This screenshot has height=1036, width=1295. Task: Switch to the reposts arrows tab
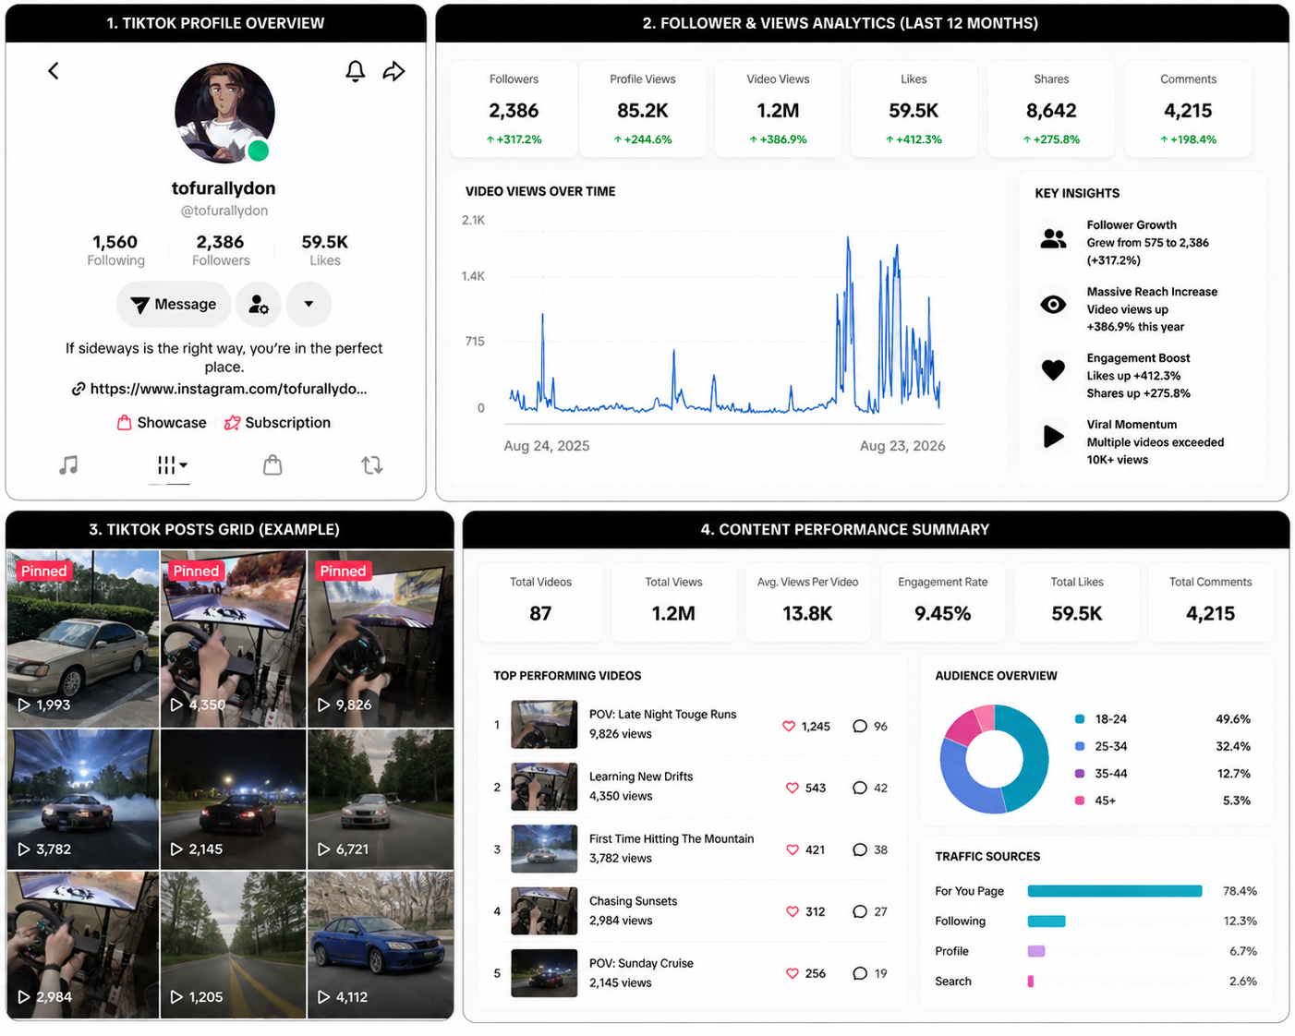pos(372,464)
